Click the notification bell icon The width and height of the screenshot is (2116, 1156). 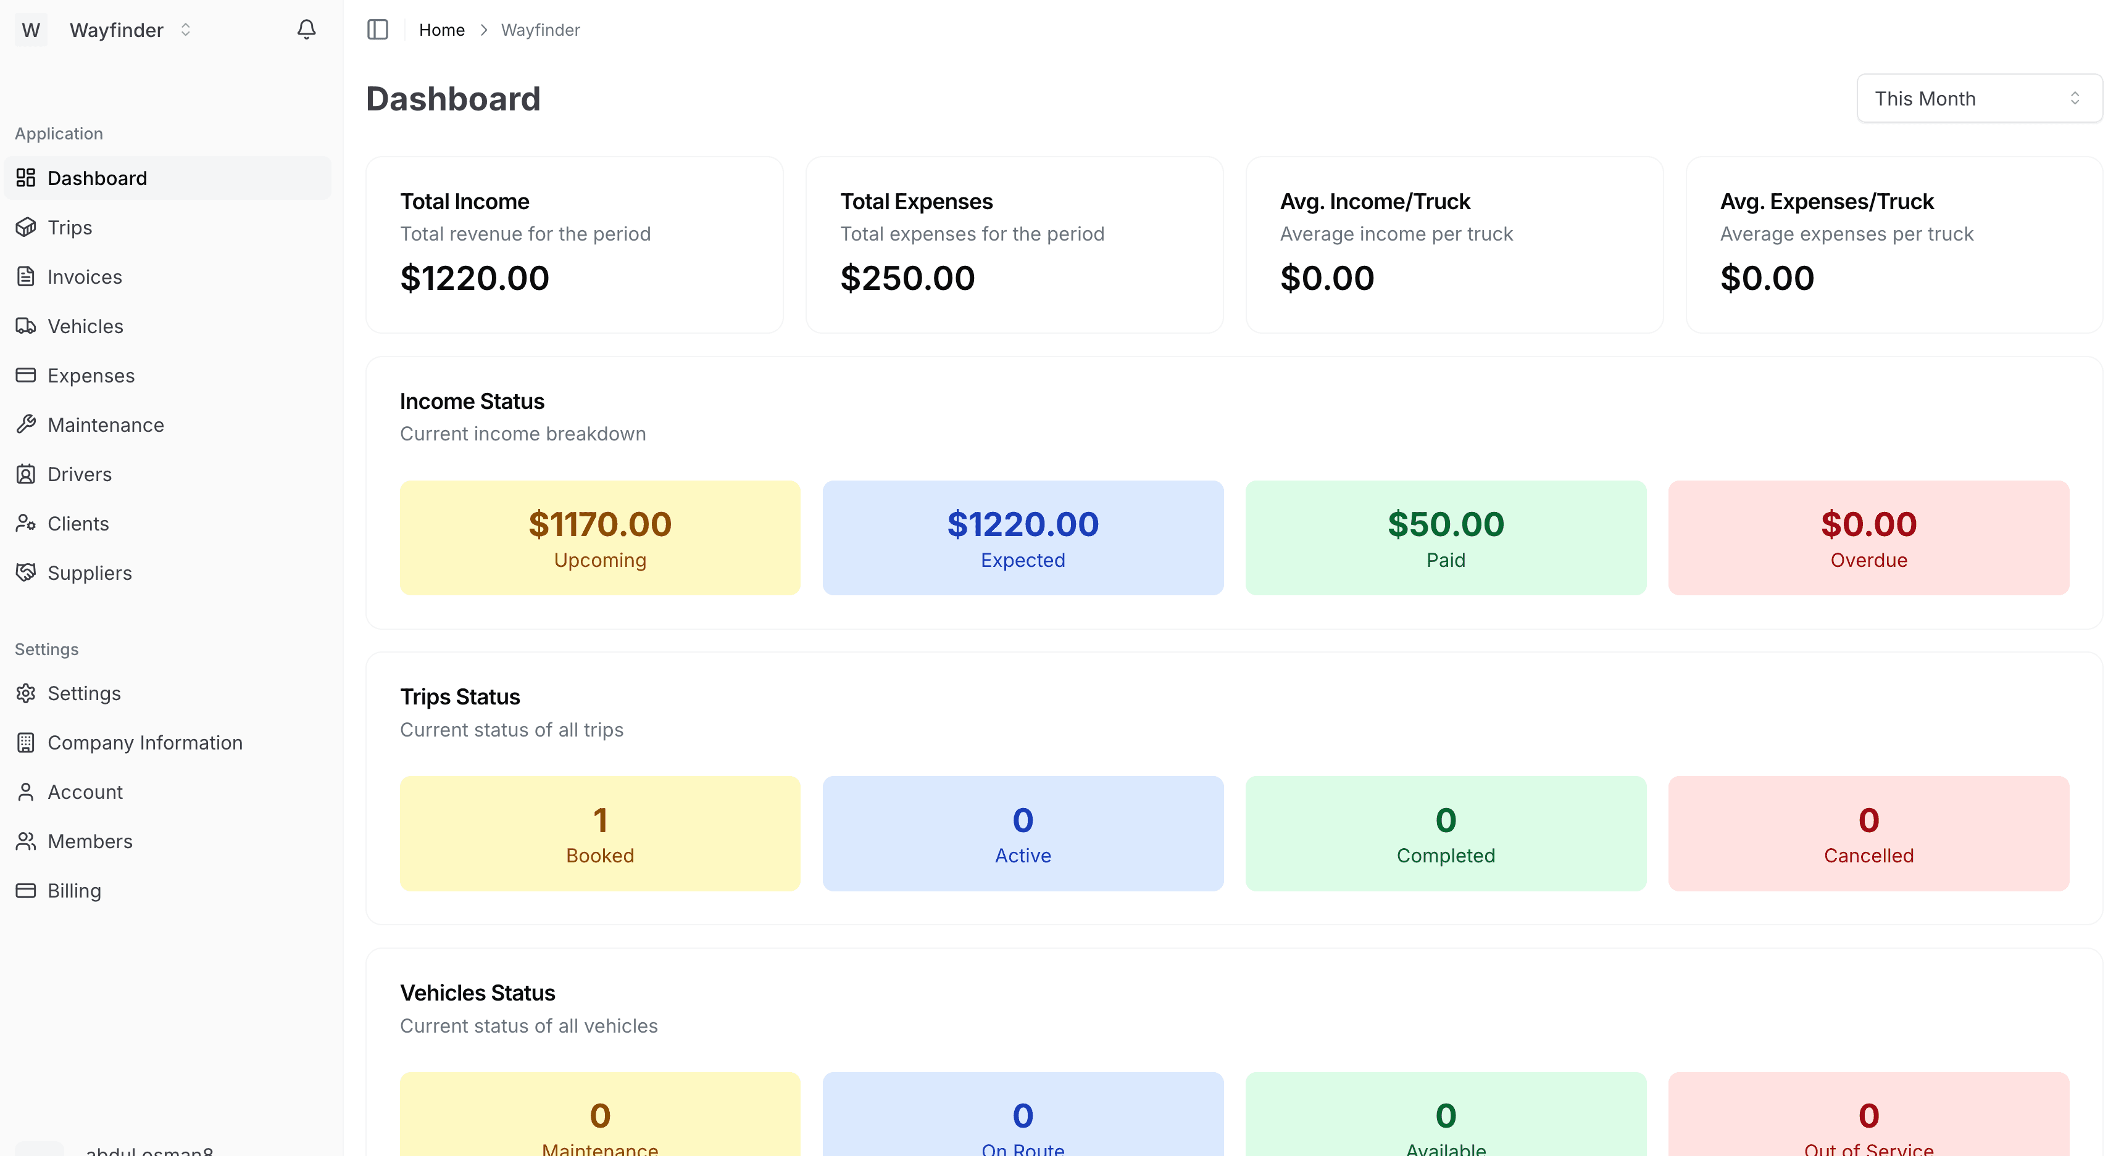(x=306, y=29)
